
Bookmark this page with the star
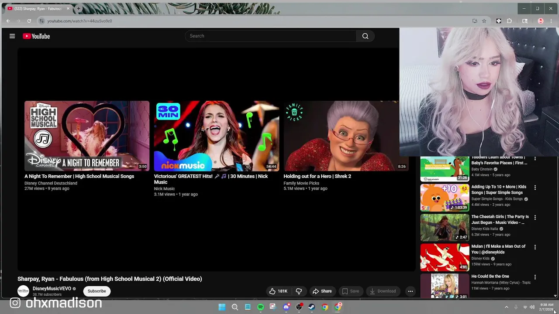tap(484, 21)
